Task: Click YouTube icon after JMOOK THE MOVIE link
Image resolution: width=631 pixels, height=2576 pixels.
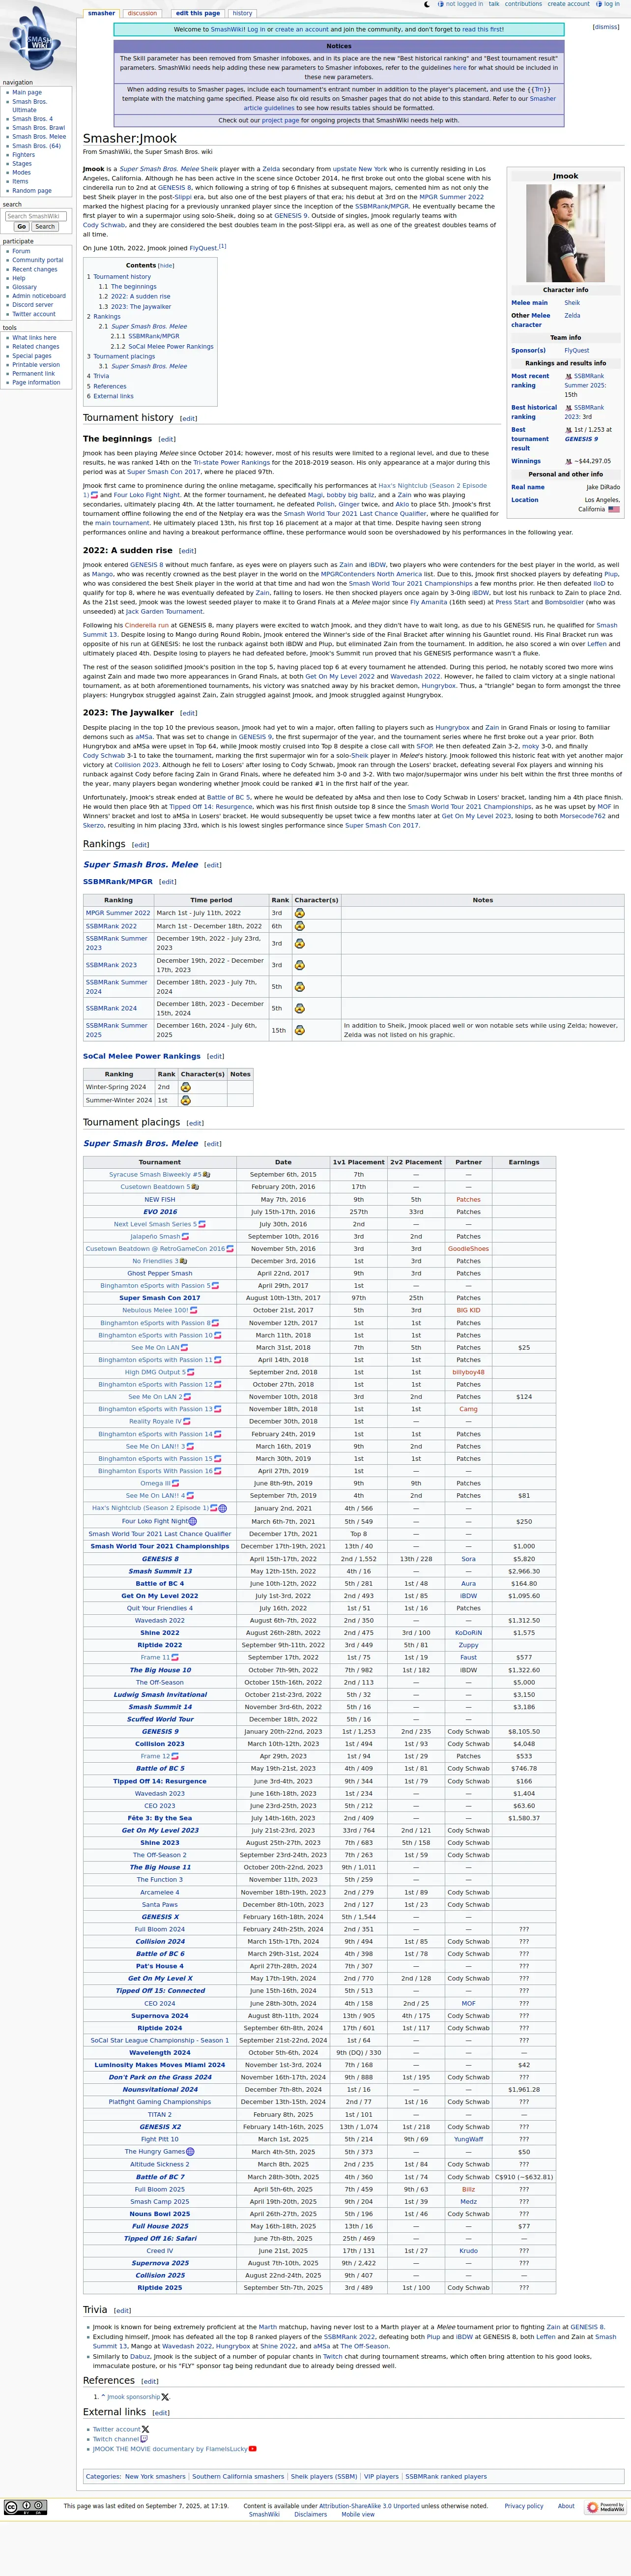Action: 252,2449
